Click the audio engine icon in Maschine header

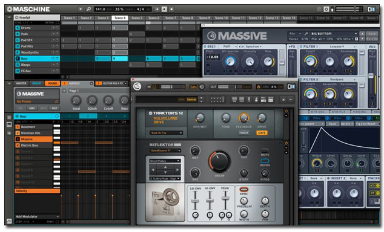(326, 9)
